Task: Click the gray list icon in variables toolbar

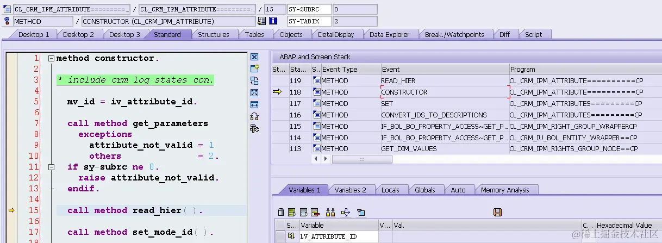Action: 304,212
